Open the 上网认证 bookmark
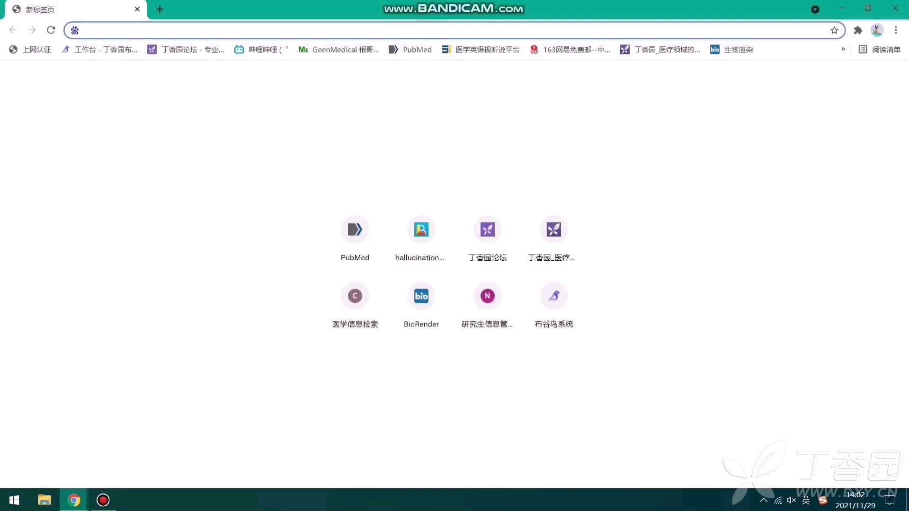909x511 pixels. tap(30, 50)
